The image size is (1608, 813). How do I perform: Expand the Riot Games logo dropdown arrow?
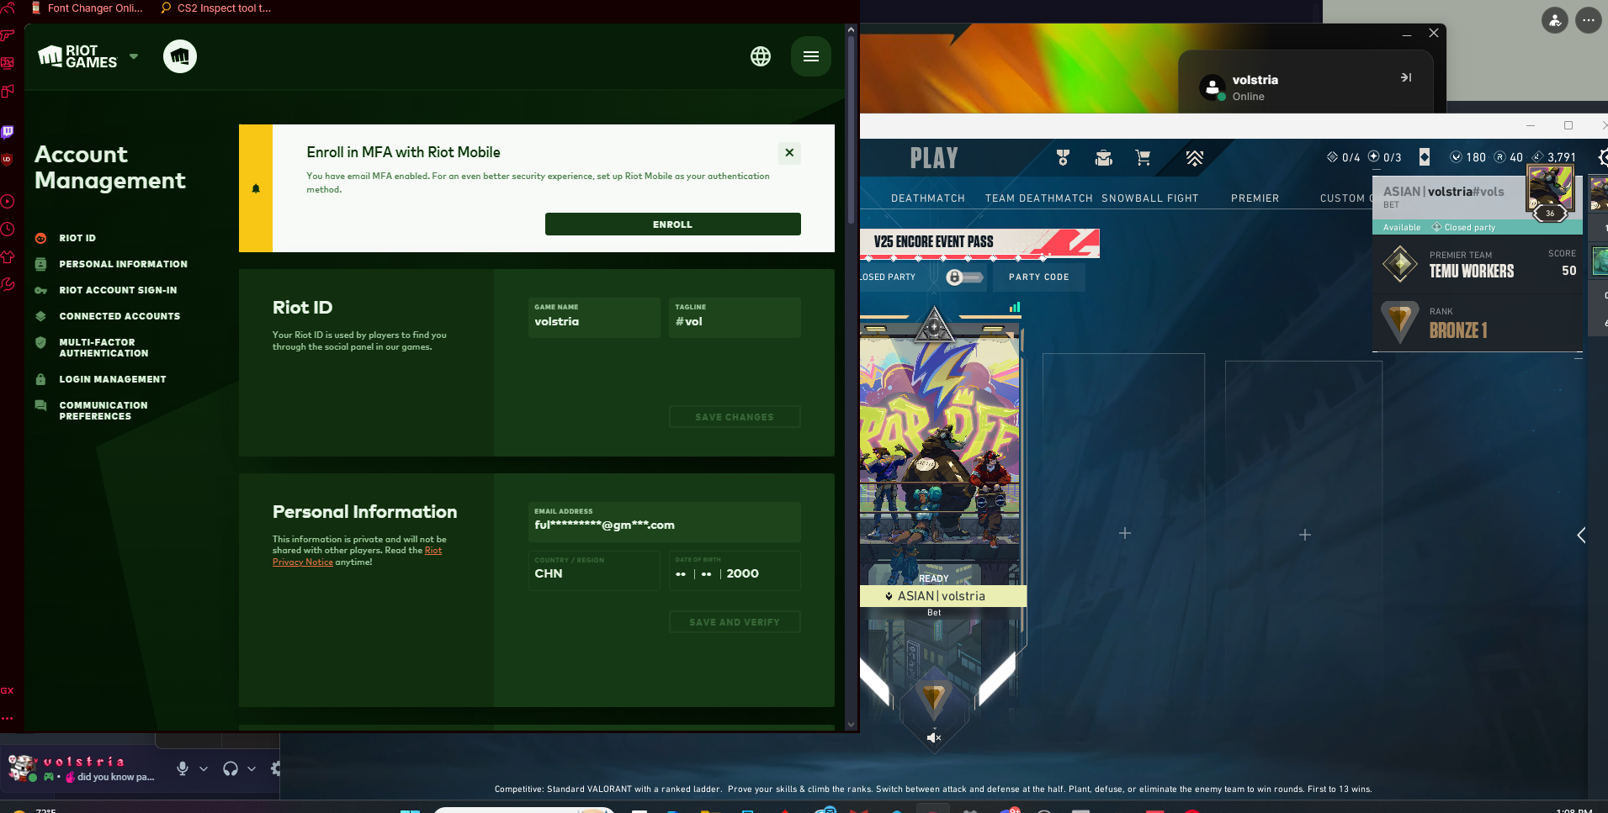[134, 56]
